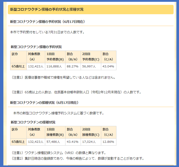Select the 1回目接種者数(B) column header
Image resolution: width=179 pixels, height=167 pixels.
point(55,132)
